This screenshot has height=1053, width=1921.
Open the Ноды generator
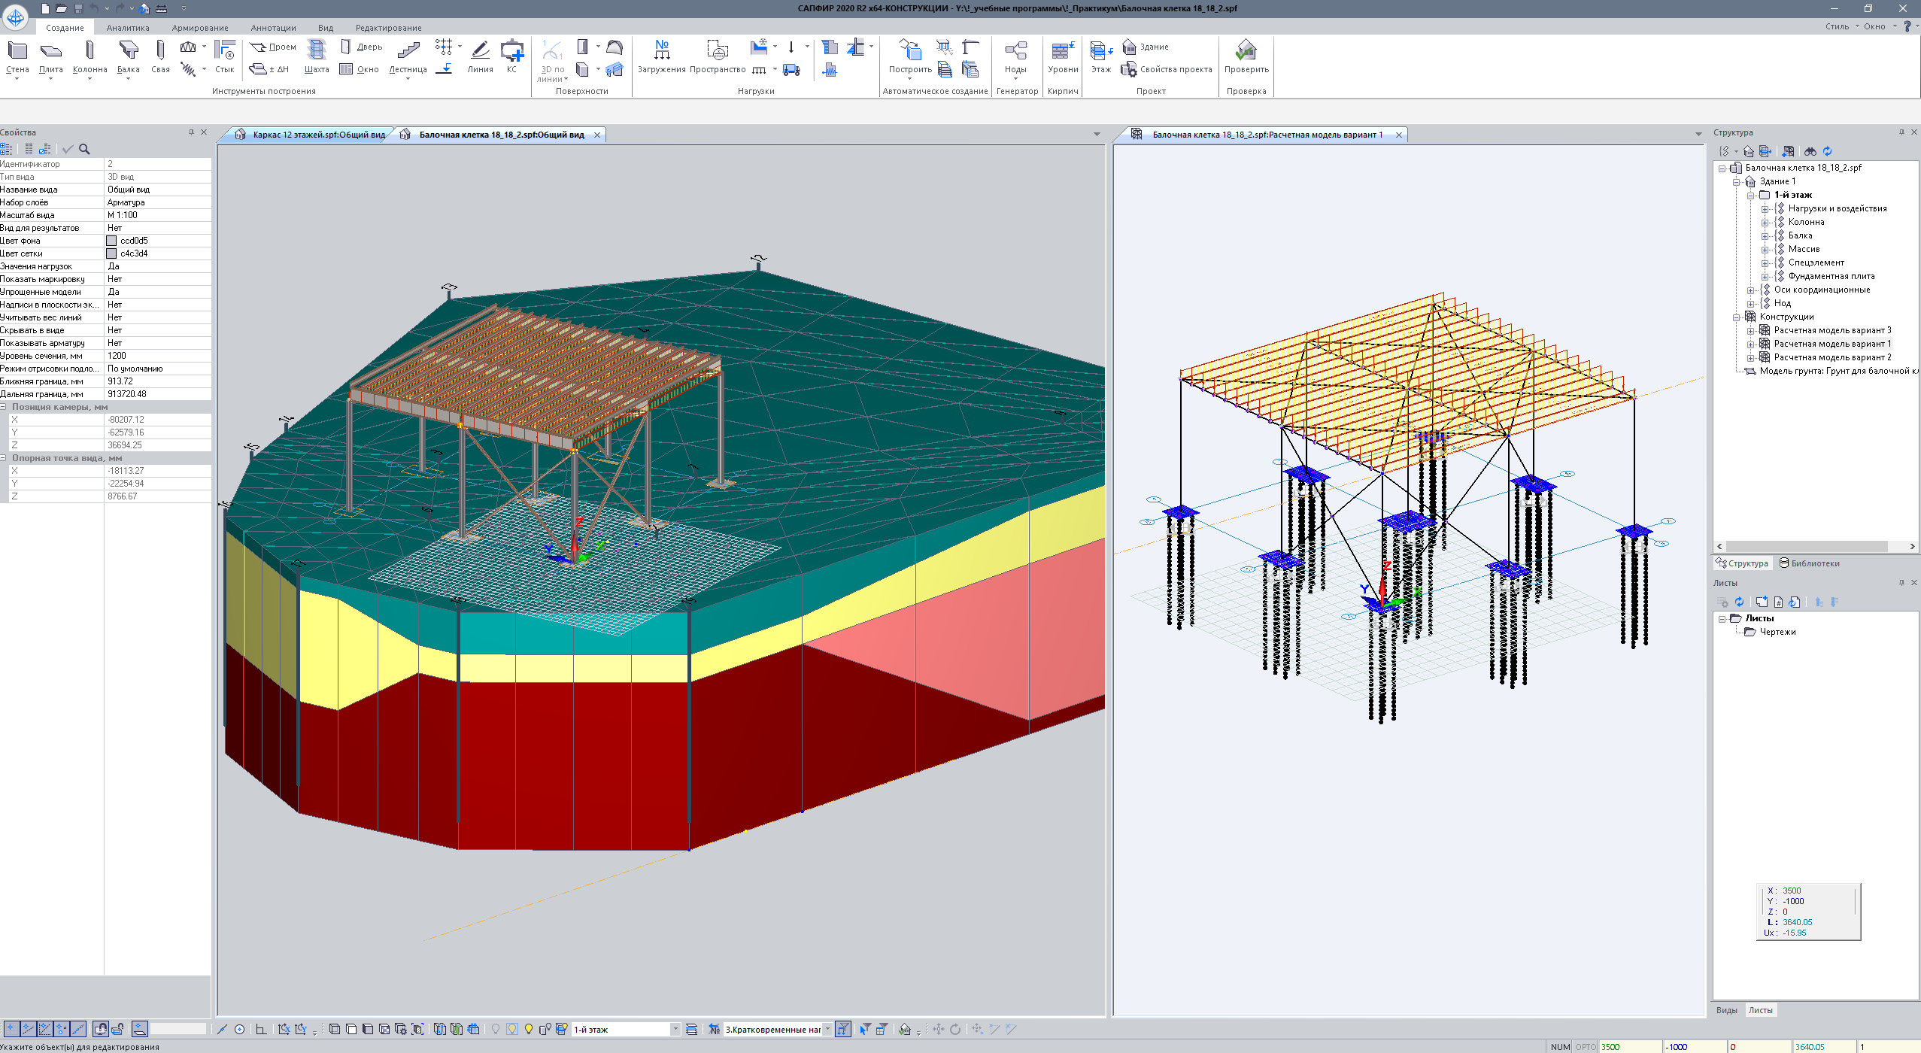pyautogui.click(x=1015, y=59)
